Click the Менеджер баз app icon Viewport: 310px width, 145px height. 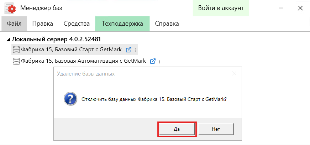point(10,8)
